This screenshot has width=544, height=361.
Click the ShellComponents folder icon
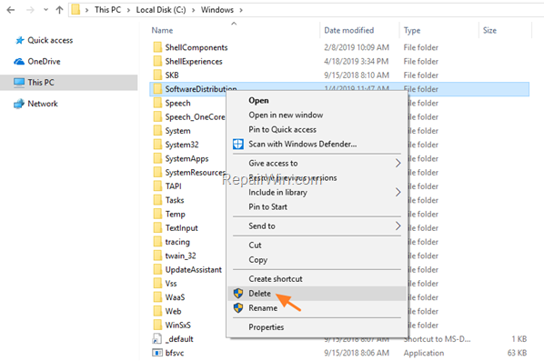157,47
